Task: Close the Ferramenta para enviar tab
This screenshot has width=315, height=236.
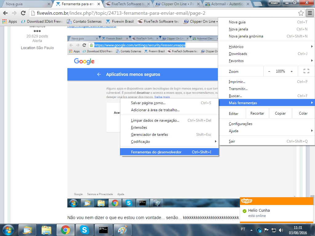Action: click(99, 4)
